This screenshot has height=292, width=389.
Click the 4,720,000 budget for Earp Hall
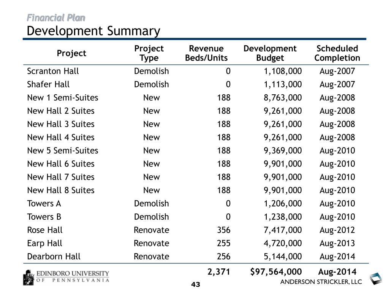tap(283, 243)
